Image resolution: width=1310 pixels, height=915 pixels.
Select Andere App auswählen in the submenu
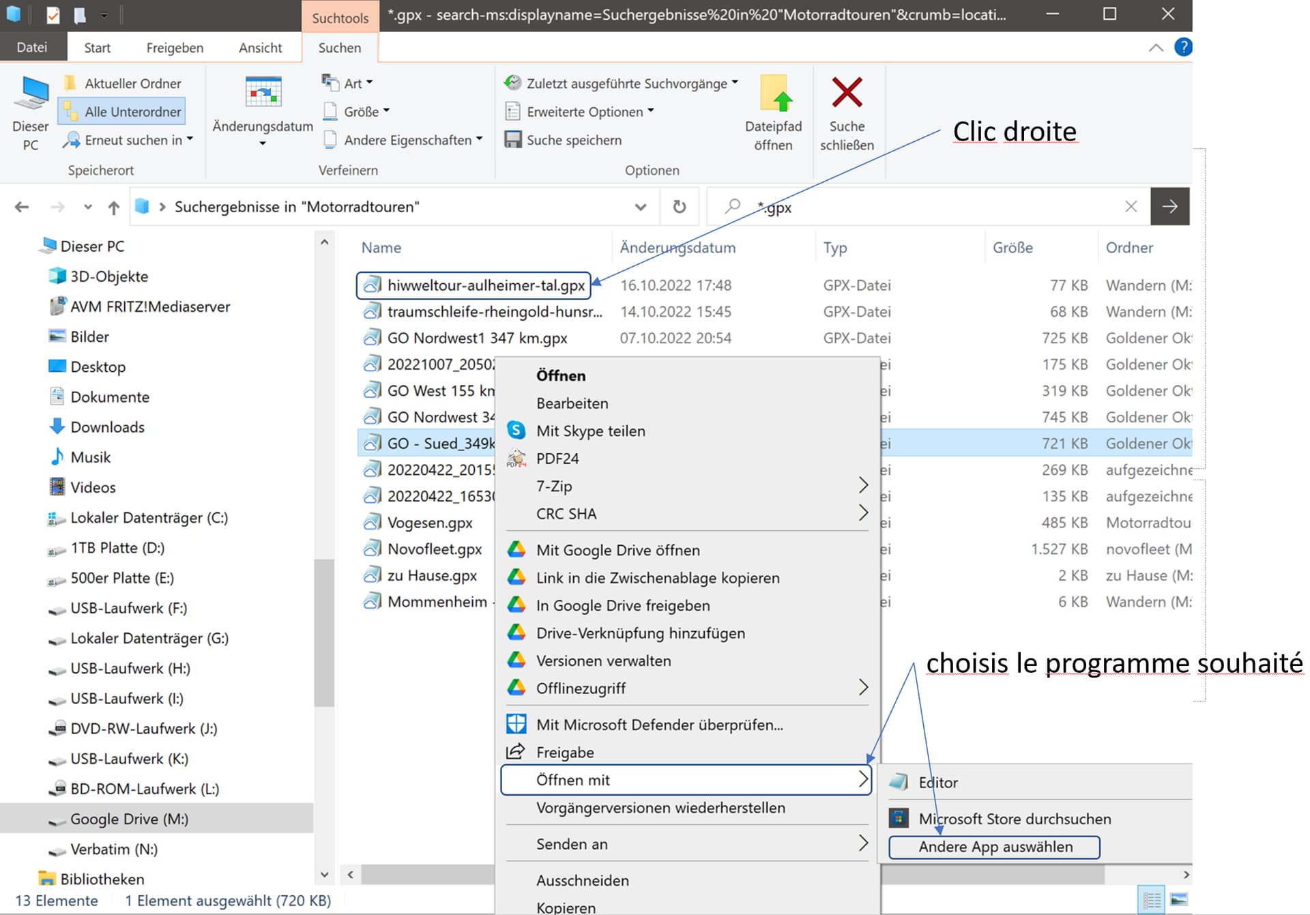[x=994, y=847]
